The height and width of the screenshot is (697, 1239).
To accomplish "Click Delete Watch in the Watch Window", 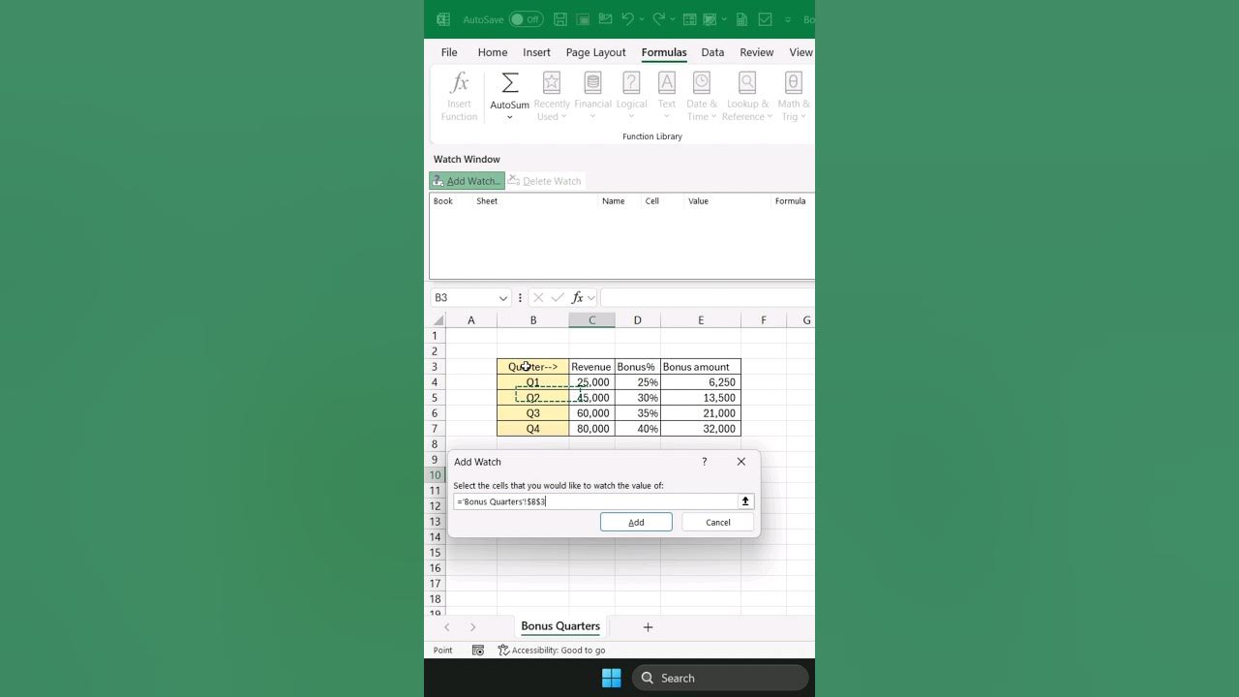I will [545, 181].
